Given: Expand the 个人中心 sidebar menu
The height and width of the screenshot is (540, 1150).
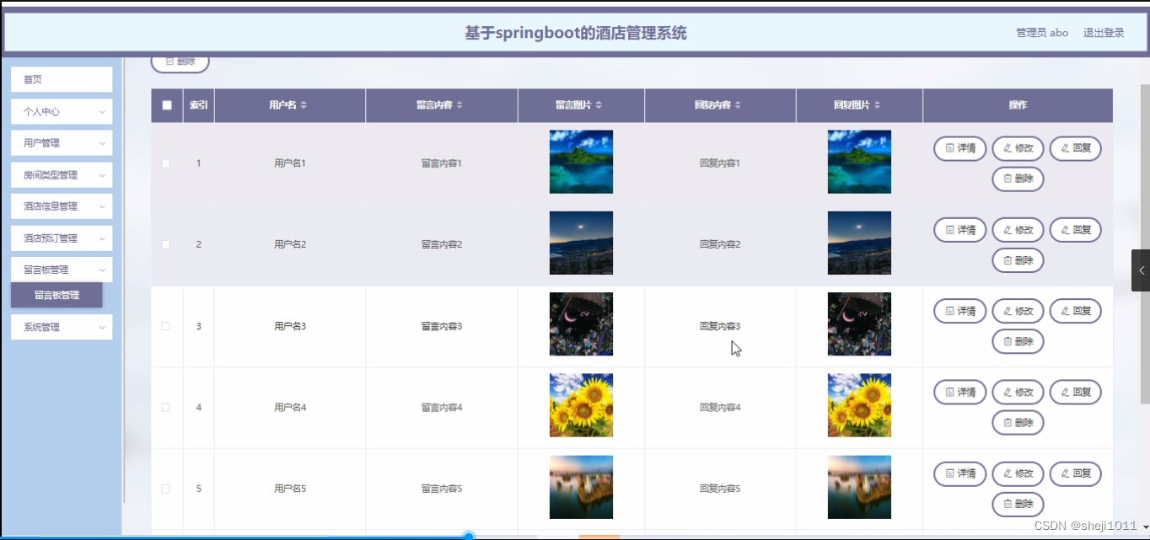Looking at the screenshot, I should pos(61,111).
